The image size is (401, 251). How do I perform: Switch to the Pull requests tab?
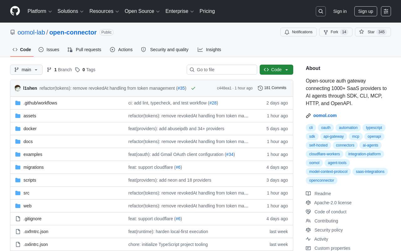84,50
